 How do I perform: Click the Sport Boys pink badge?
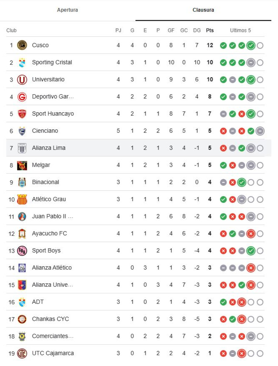[22, 251]
